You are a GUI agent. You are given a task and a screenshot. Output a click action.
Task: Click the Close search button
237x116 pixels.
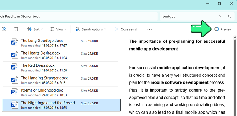126,29
